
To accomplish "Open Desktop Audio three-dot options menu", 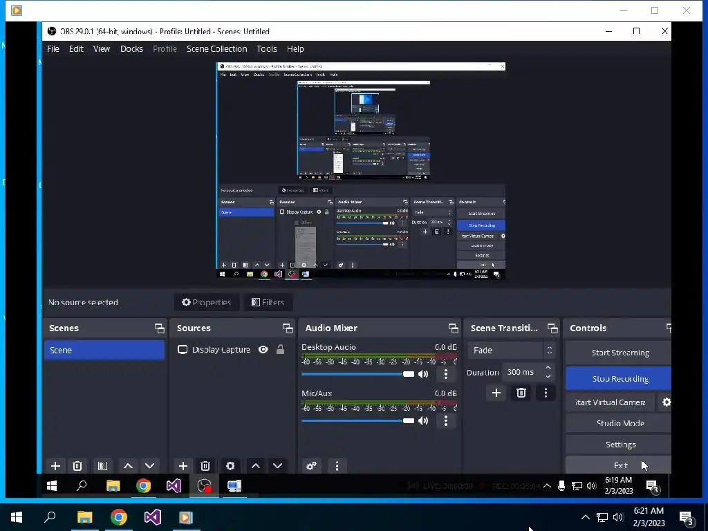I will click(x=446, y=374).
